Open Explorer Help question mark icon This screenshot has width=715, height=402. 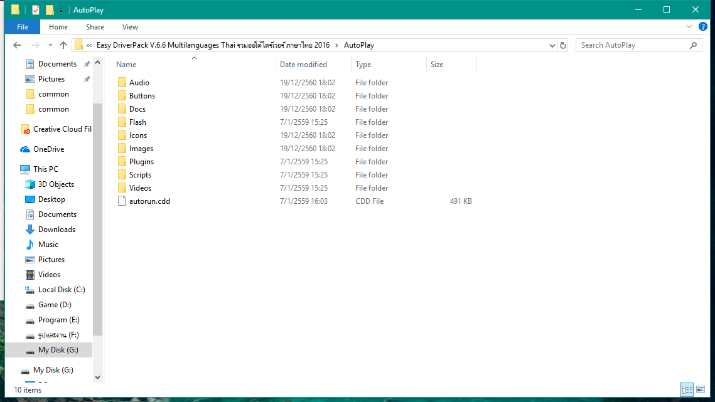(x=702, y=26)
